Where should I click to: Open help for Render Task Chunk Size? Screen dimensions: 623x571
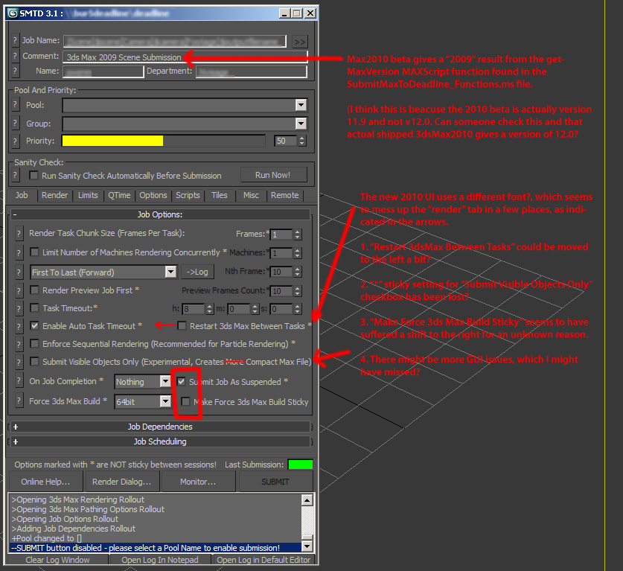19,234
